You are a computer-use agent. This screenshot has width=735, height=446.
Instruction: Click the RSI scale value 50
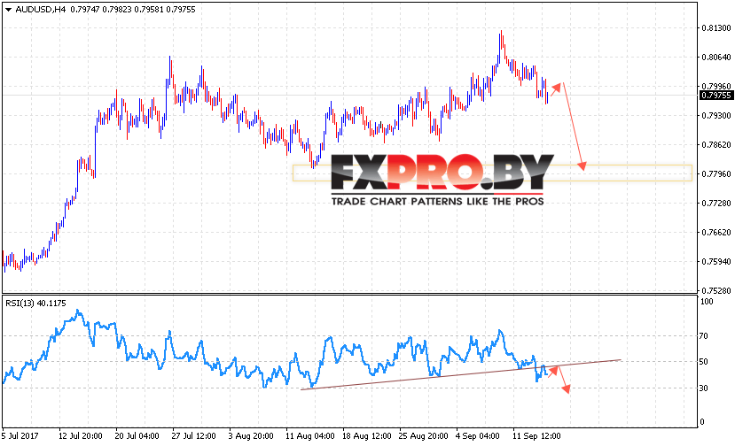pos(704,362)
